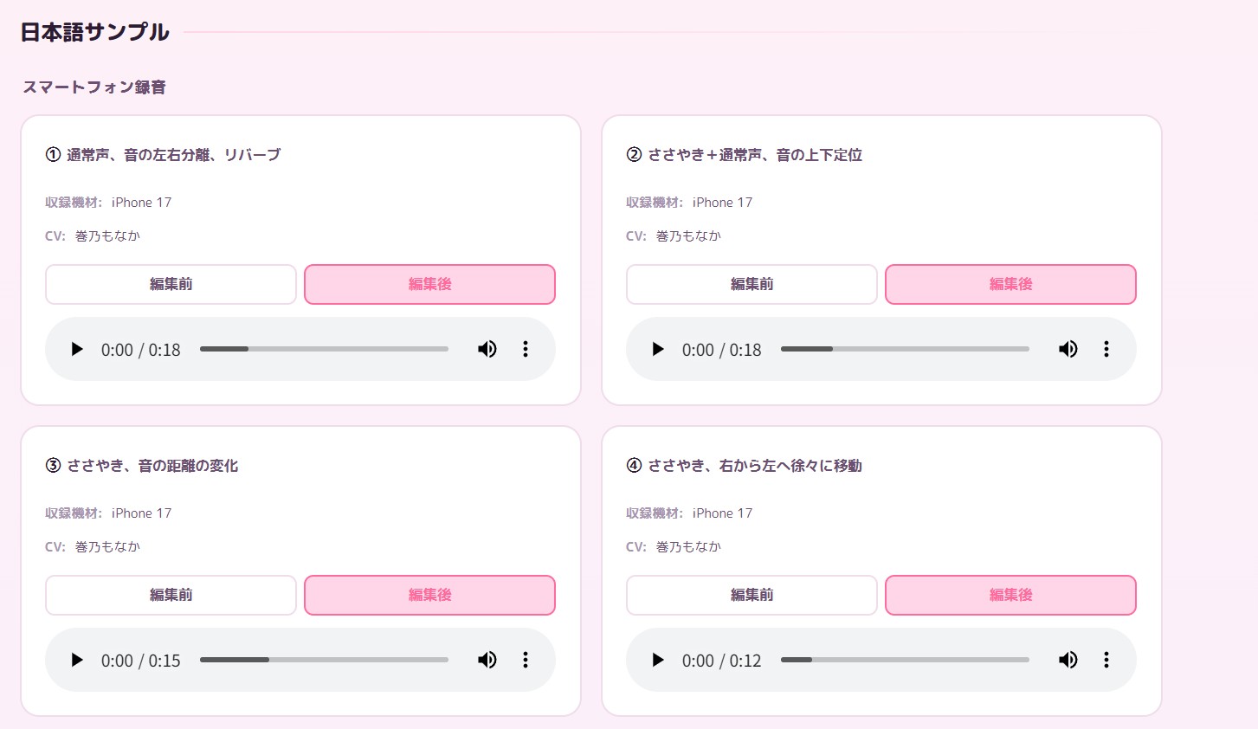Play audio for sample ③ 音の距離の変化
This screenshot has width=1258, height=729.
[x=77, y=660]
